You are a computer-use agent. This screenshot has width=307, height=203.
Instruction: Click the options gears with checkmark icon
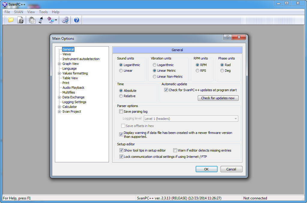65,20
